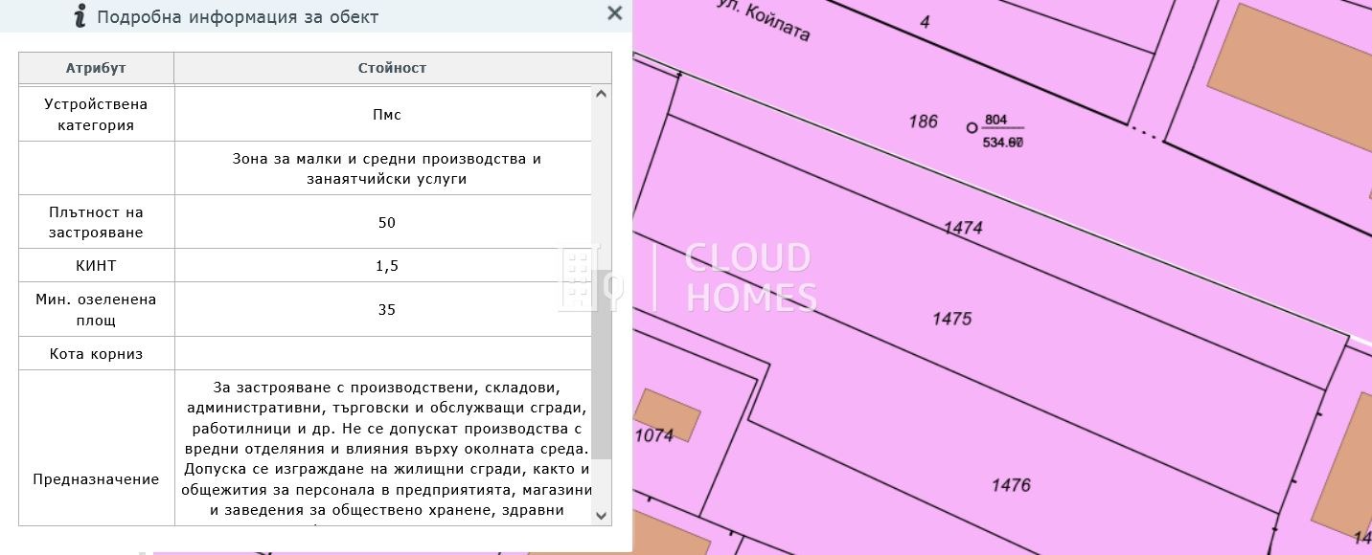Image resolution: width=1372 pixels, height=555 pixels.
Task: Click the ул. Койлата street label
Action: tap(764, 19)
